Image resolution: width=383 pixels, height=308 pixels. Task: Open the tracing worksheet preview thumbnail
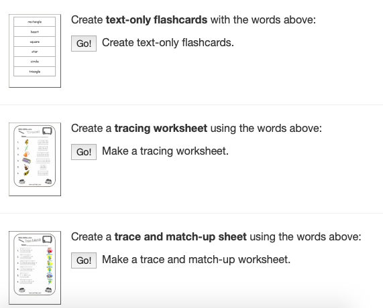[35, 159]
